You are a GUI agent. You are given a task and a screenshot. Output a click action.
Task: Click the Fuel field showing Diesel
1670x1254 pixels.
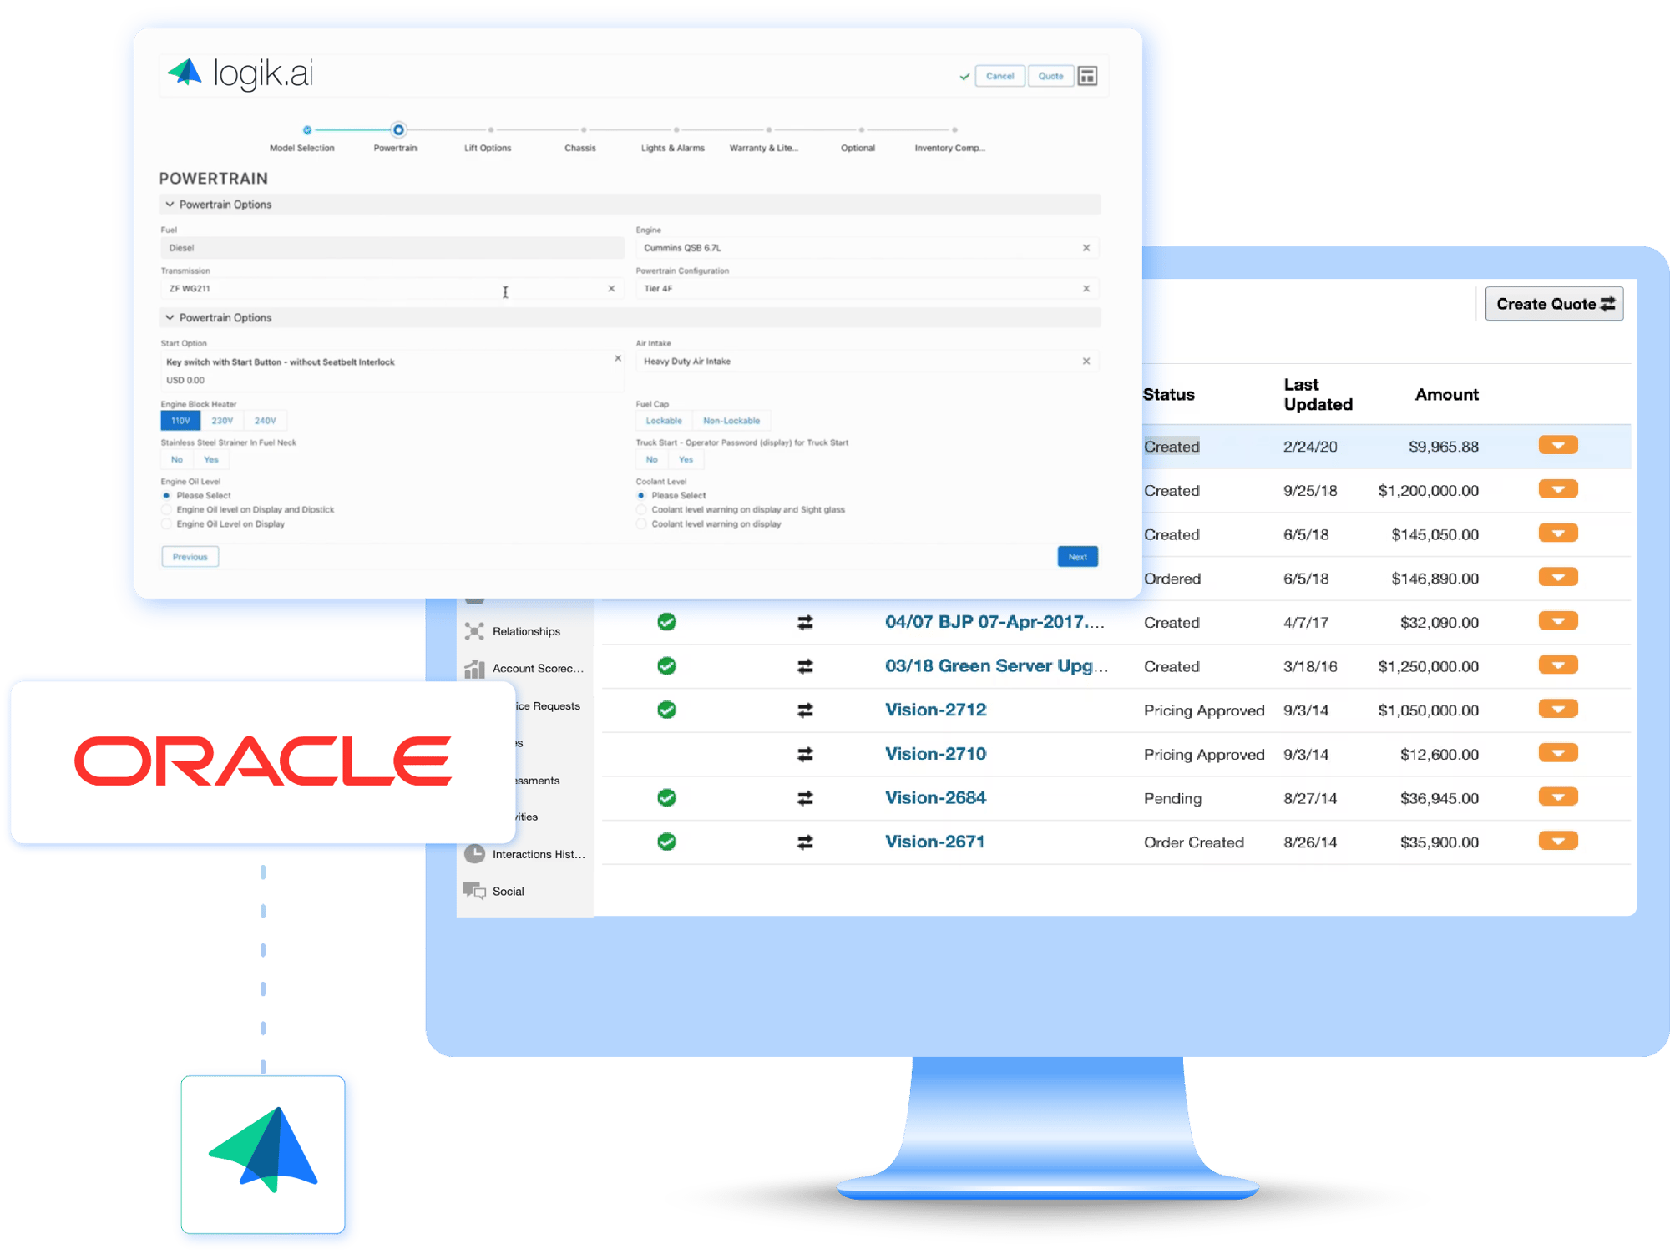click(392, 248)
